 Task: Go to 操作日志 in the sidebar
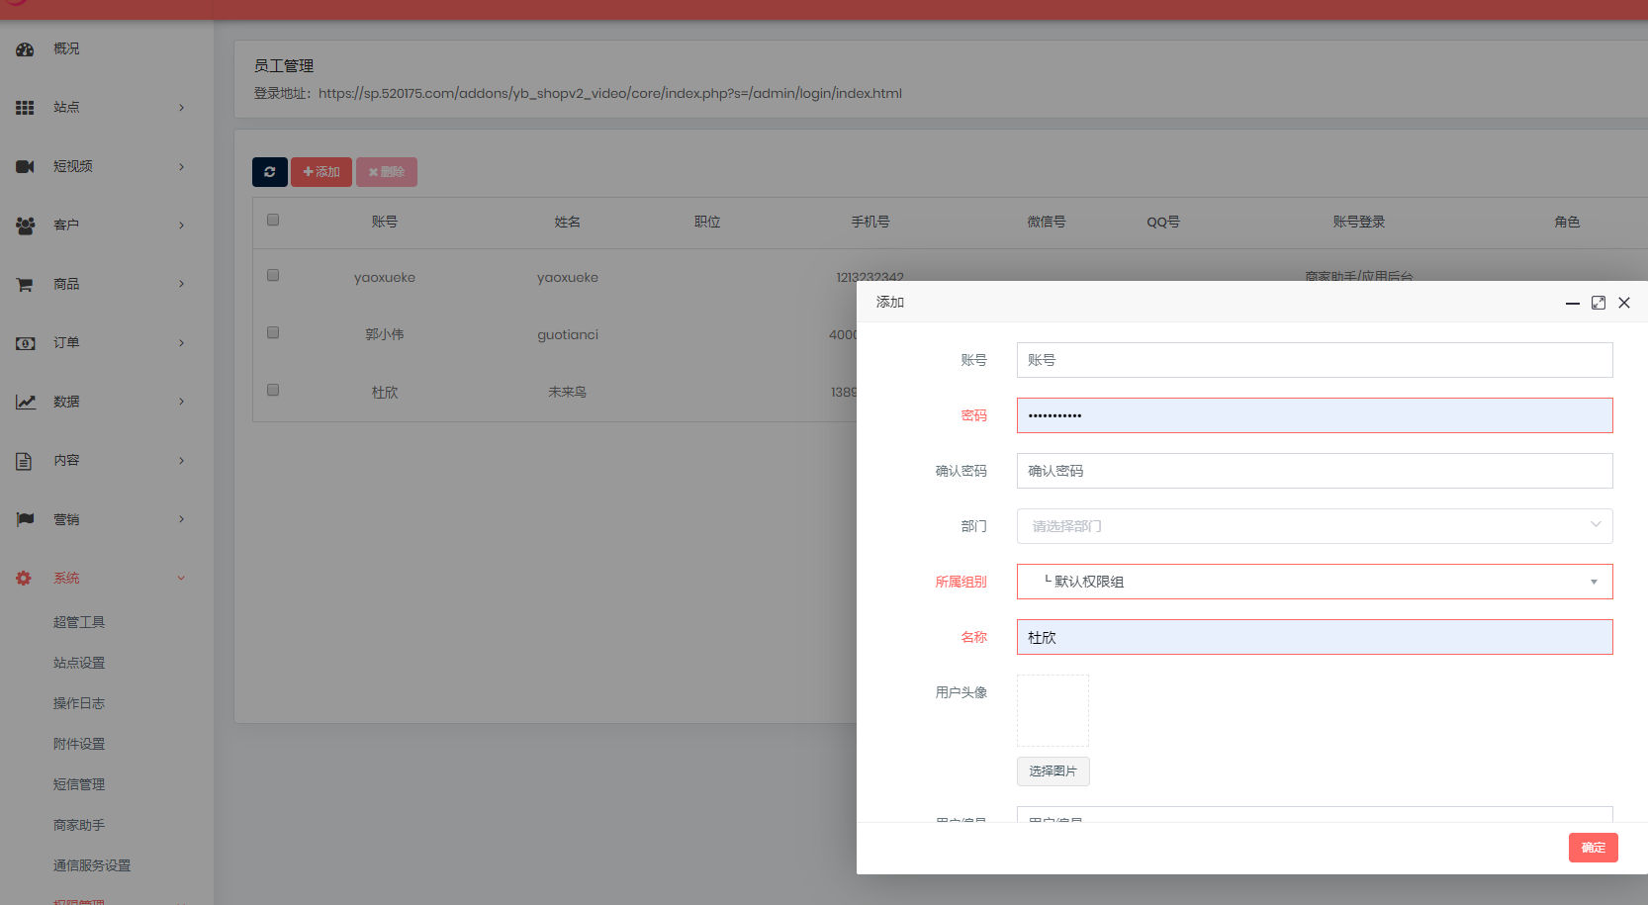(x=79, y=703)
